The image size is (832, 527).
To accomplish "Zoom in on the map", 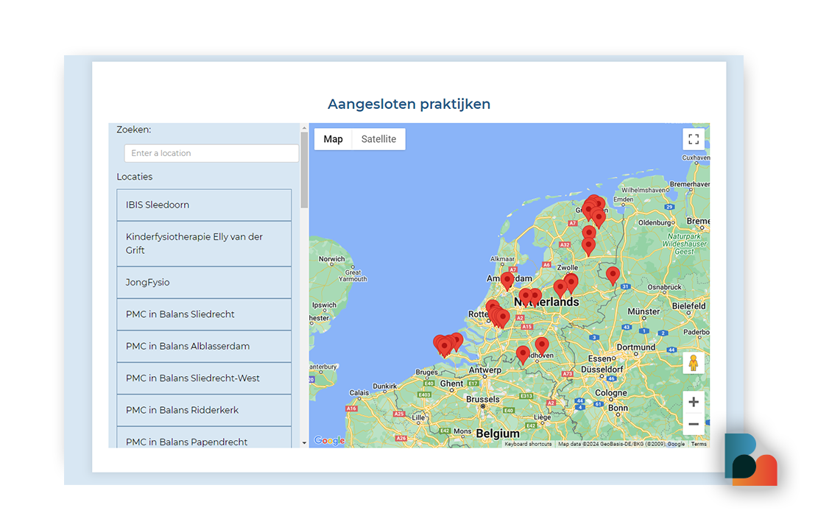I will tap(693, 402).
